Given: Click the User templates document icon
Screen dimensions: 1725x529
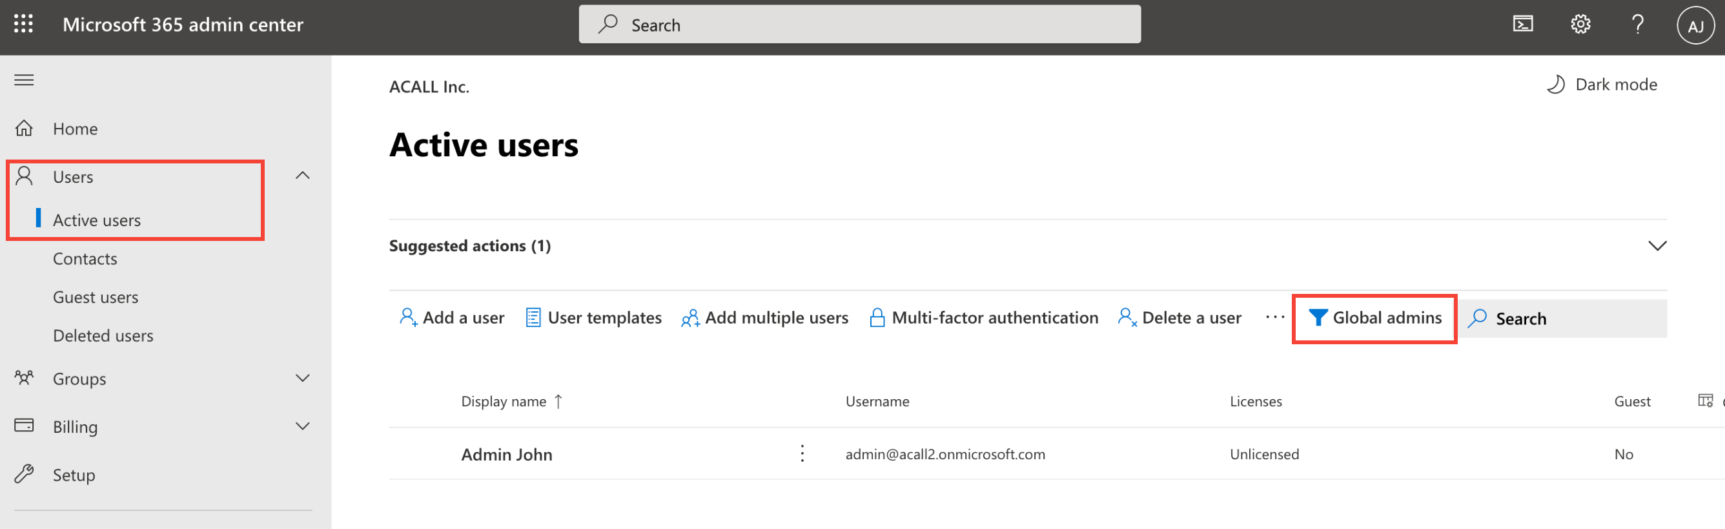Looking at the screenshot, I should tap(533, 317).
